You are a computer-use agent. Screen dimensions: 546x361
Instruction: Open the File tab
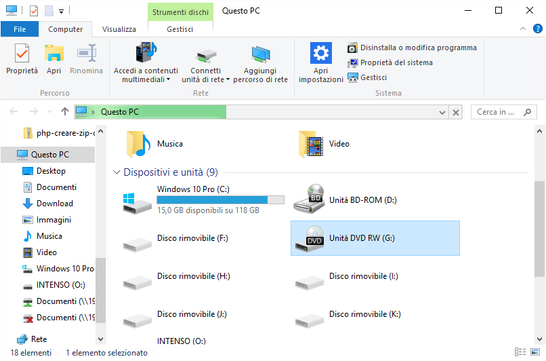[20, 29]
